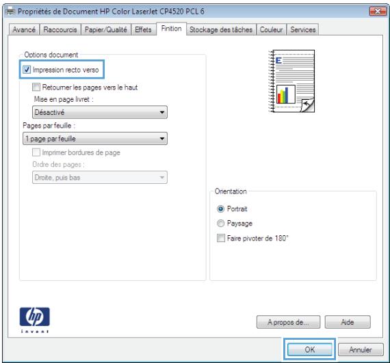Check Imprimer bordures de page

(36, 152)
